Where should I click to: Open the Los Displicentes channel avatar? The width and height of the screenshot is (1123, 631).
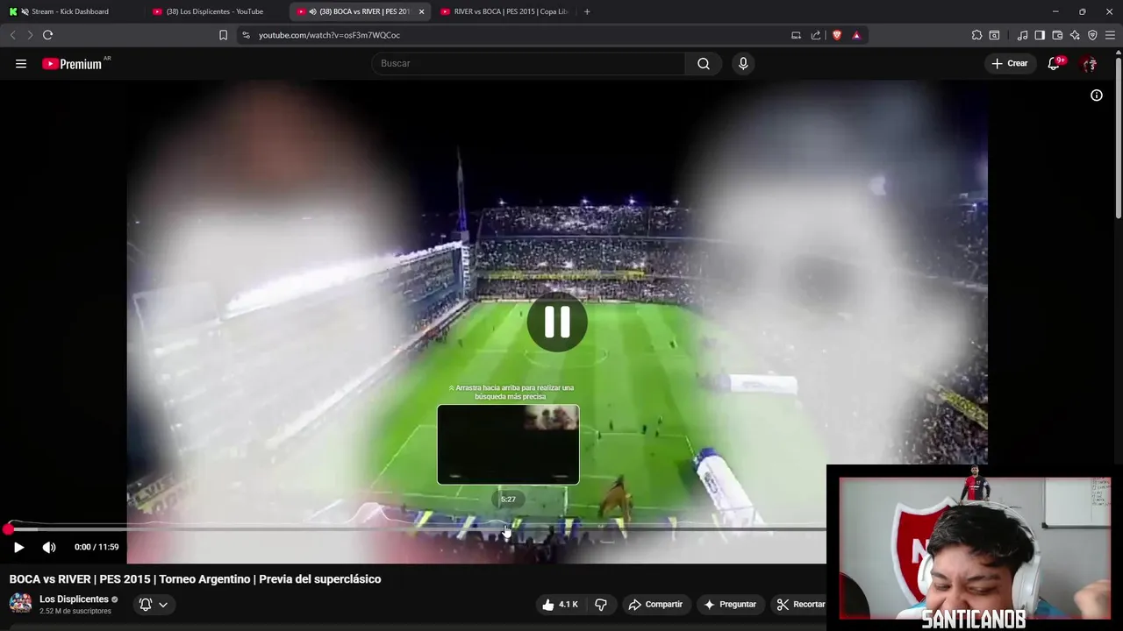(x=20, y=604)
